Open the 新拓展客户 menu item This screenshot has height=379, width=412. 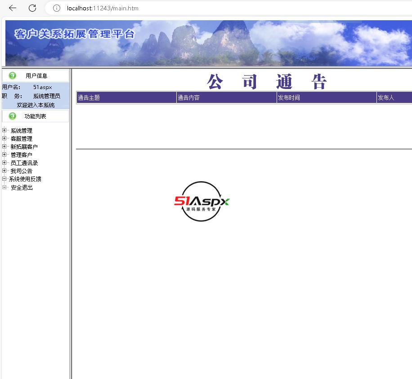pos(24,147)
